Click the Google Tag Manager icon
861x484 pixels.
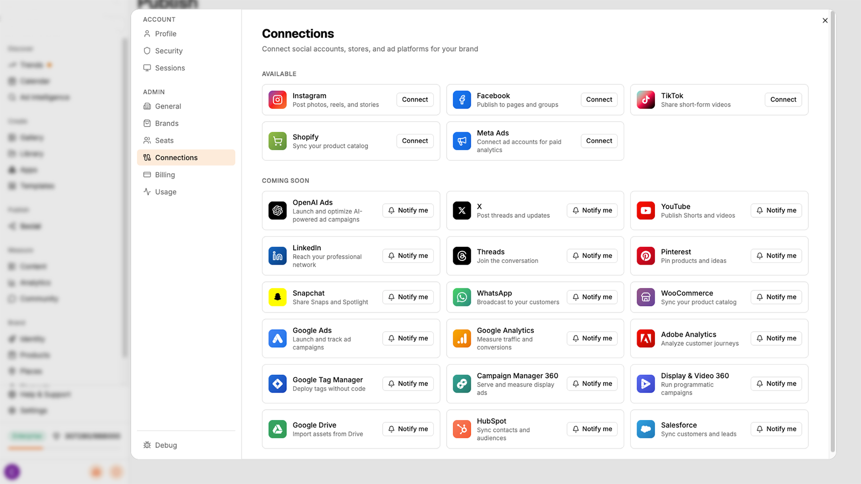pyautogui.click(x=278, y=384)
